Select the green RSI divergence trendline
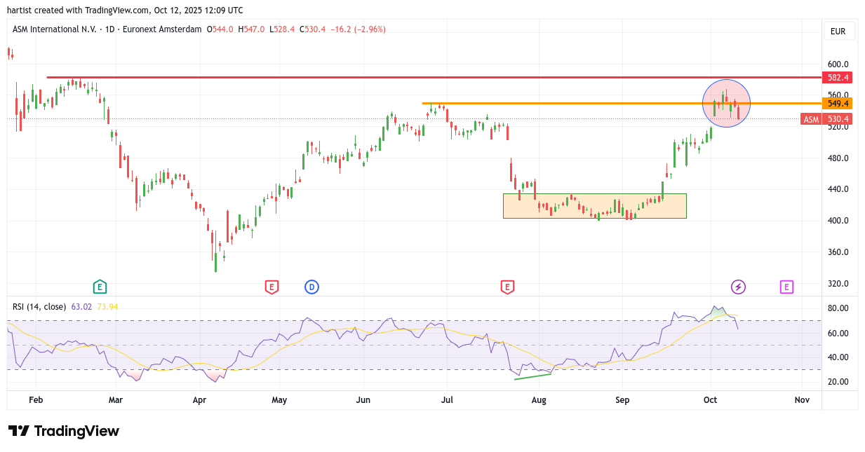Viewport: 865px width, 452px height. (533, 376)
